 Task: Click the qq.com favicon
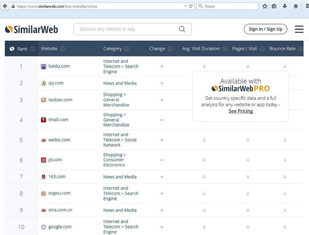(x=44, y=83)
